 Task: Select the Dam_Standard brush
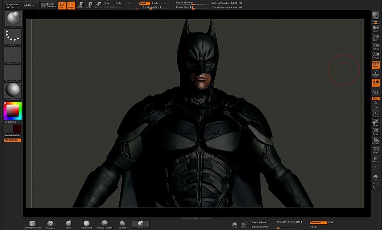105,225
